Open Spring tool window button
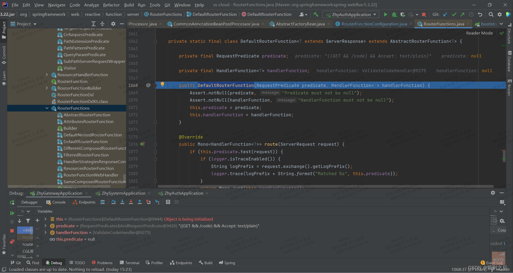Viewport: 513px width, 273px height. point(227,263)
